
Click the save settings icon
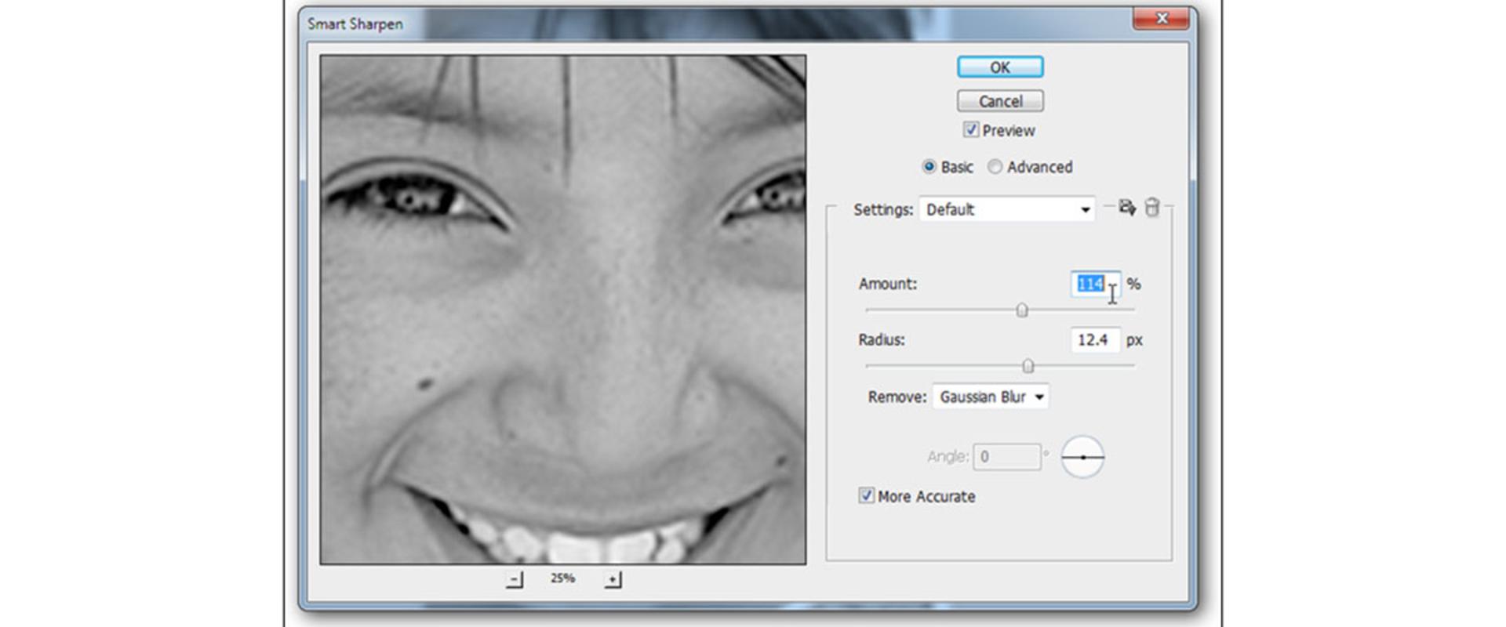click(1127, 208)
